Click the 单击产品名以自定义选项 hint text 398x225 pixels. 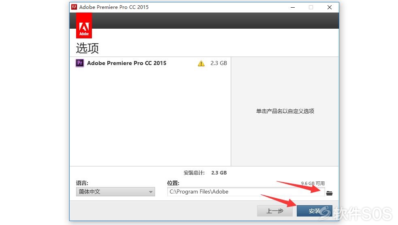click(285, 111)
